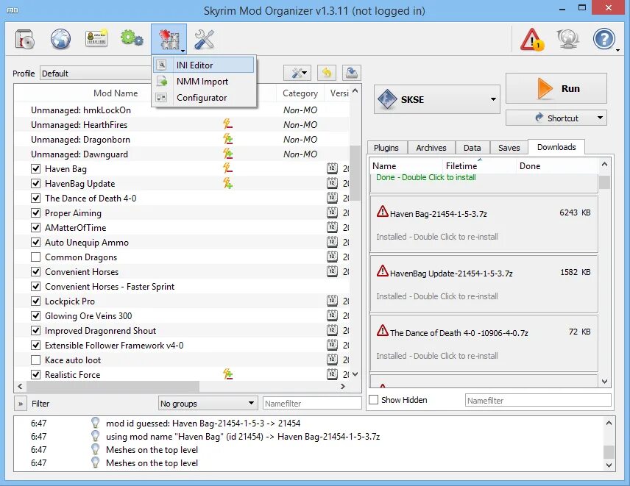Switch to the Data tab
The height and width of the screenshot is (486, 630).
tap(472, 148)
